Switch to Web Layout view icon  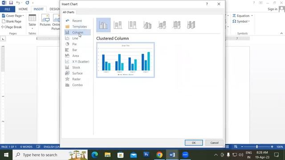click(236, 147)
